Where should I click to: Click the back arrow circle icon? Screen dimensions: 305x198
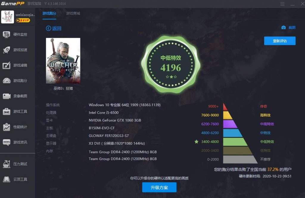49,28
